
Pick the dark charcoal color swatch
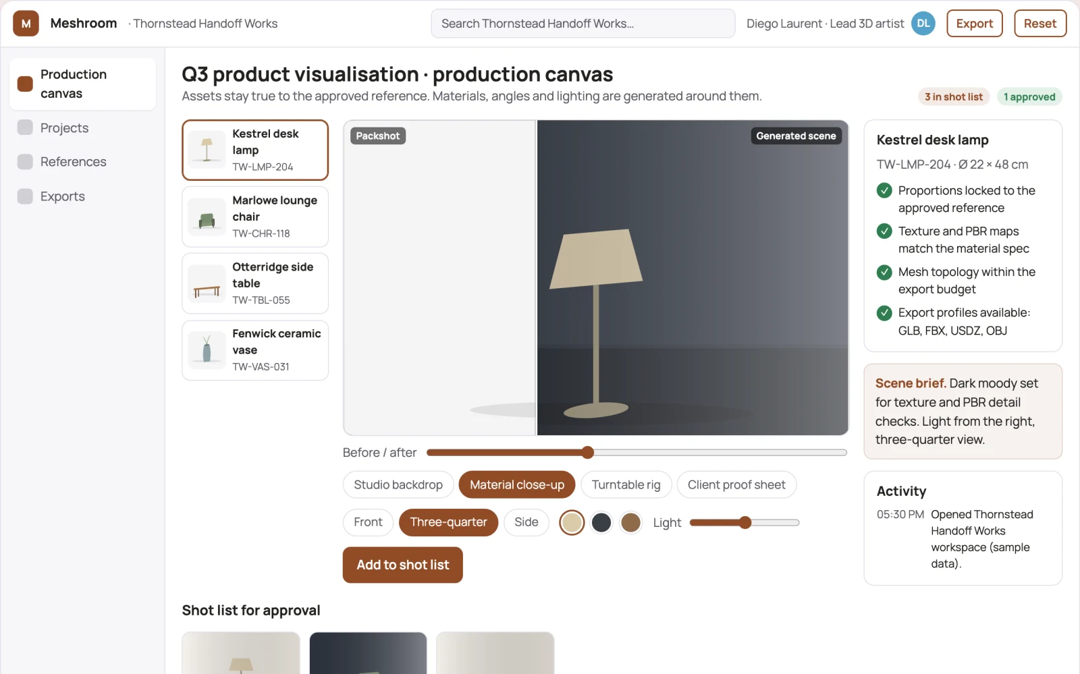[601, 522]
